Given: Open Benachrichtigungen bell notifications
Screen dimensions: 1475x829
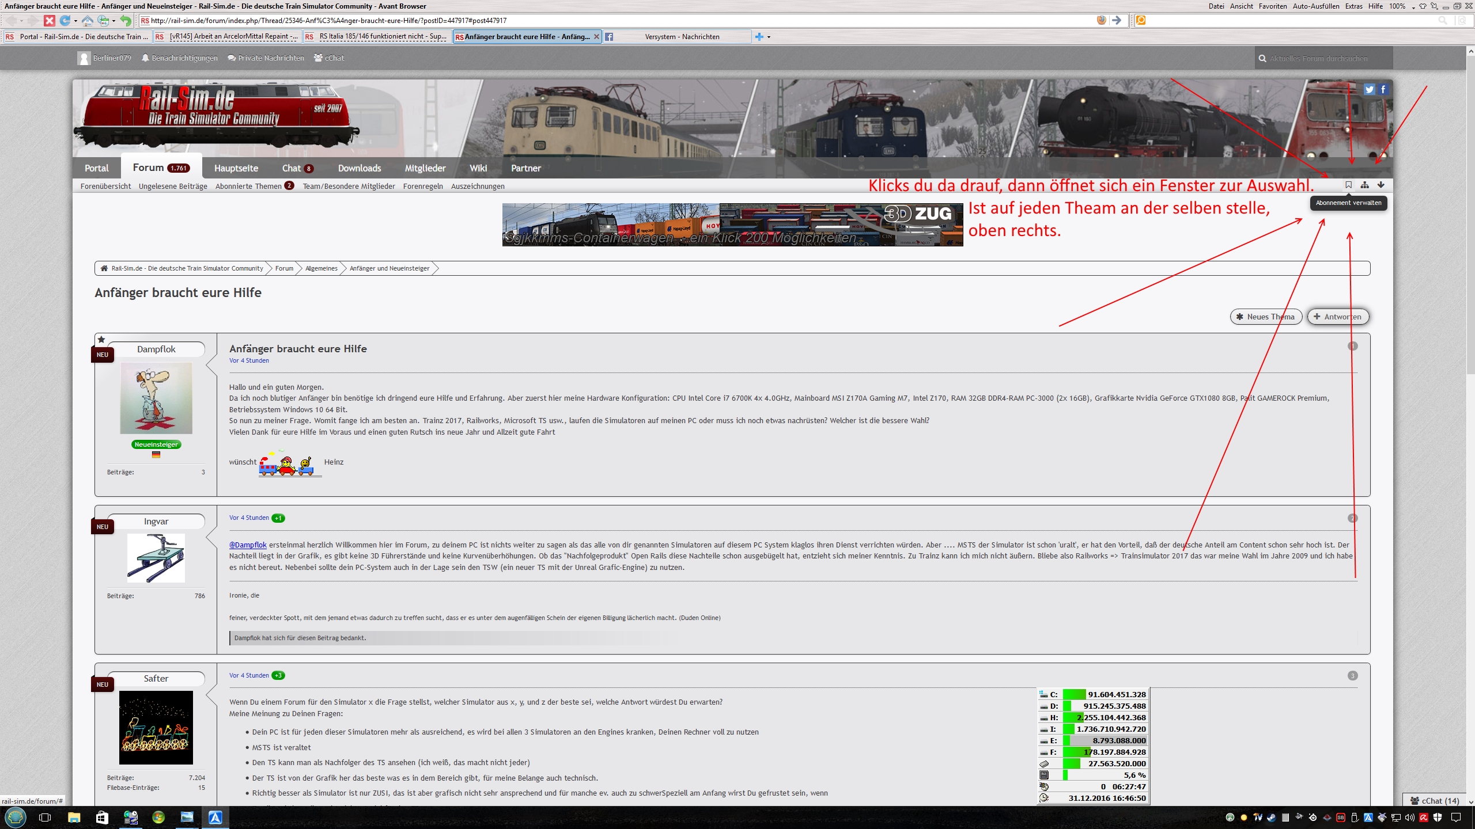Looking at the screenshot, I should coord(179,58).
